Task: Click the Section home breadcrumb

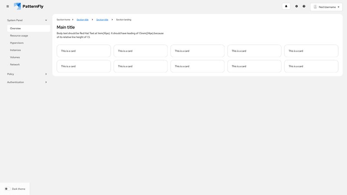Action: click(63, 20)
